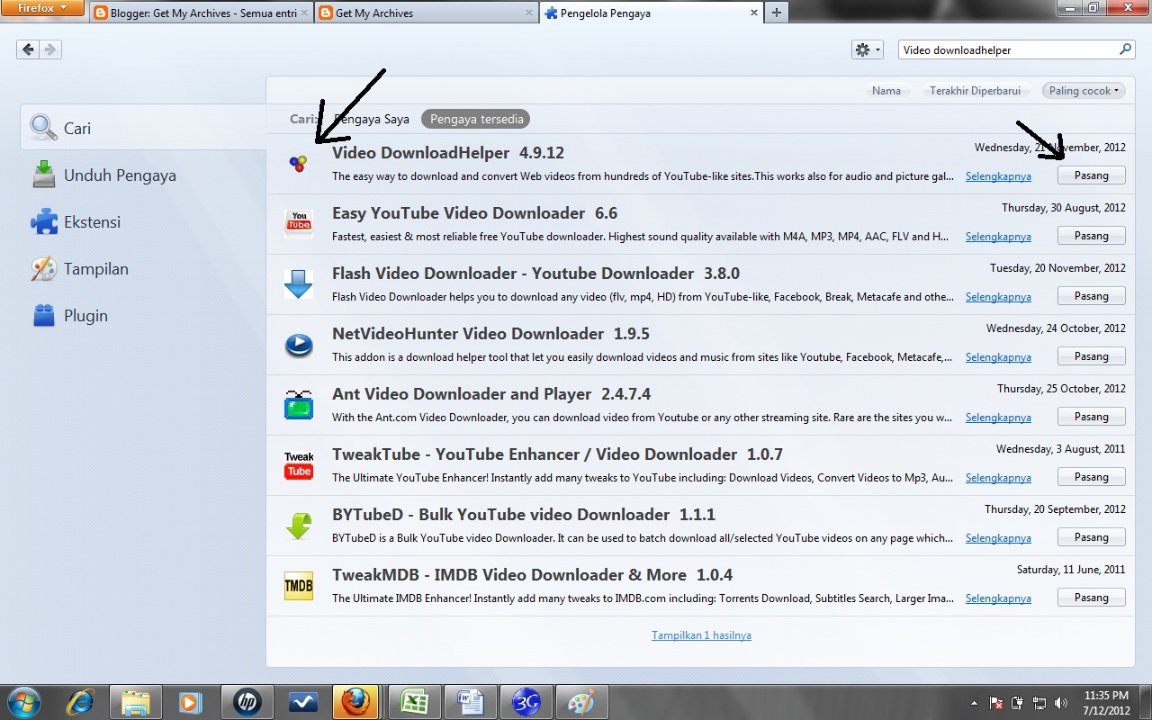Image resolution: width=1152 pixels, height=720 pixels.
Task: Click the 3G modem taskbar icon
Action: point(526,701)
